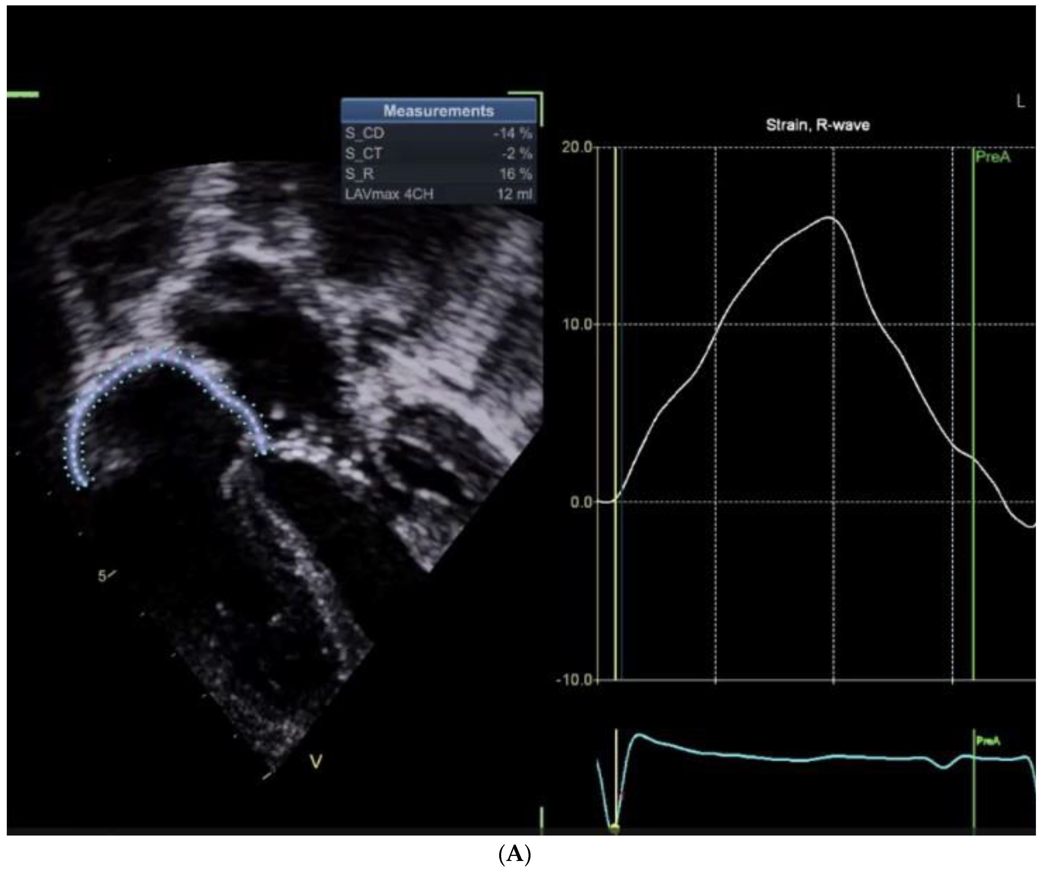
Task: Click the PreA label on ECG trace
Action: tap(988, 741)
